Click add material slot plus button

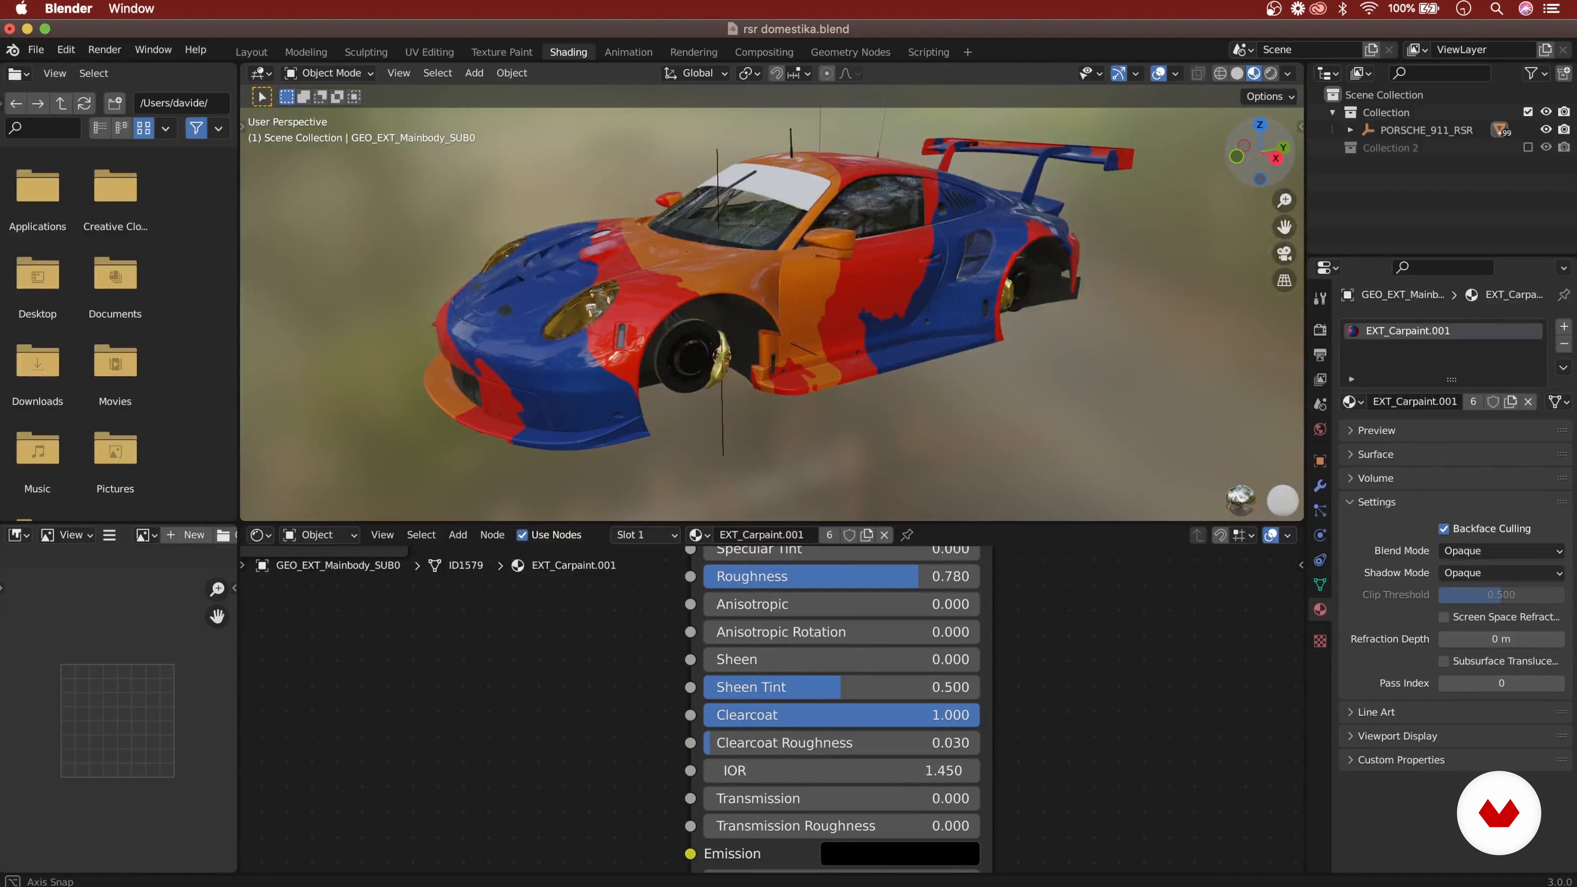1563,326
